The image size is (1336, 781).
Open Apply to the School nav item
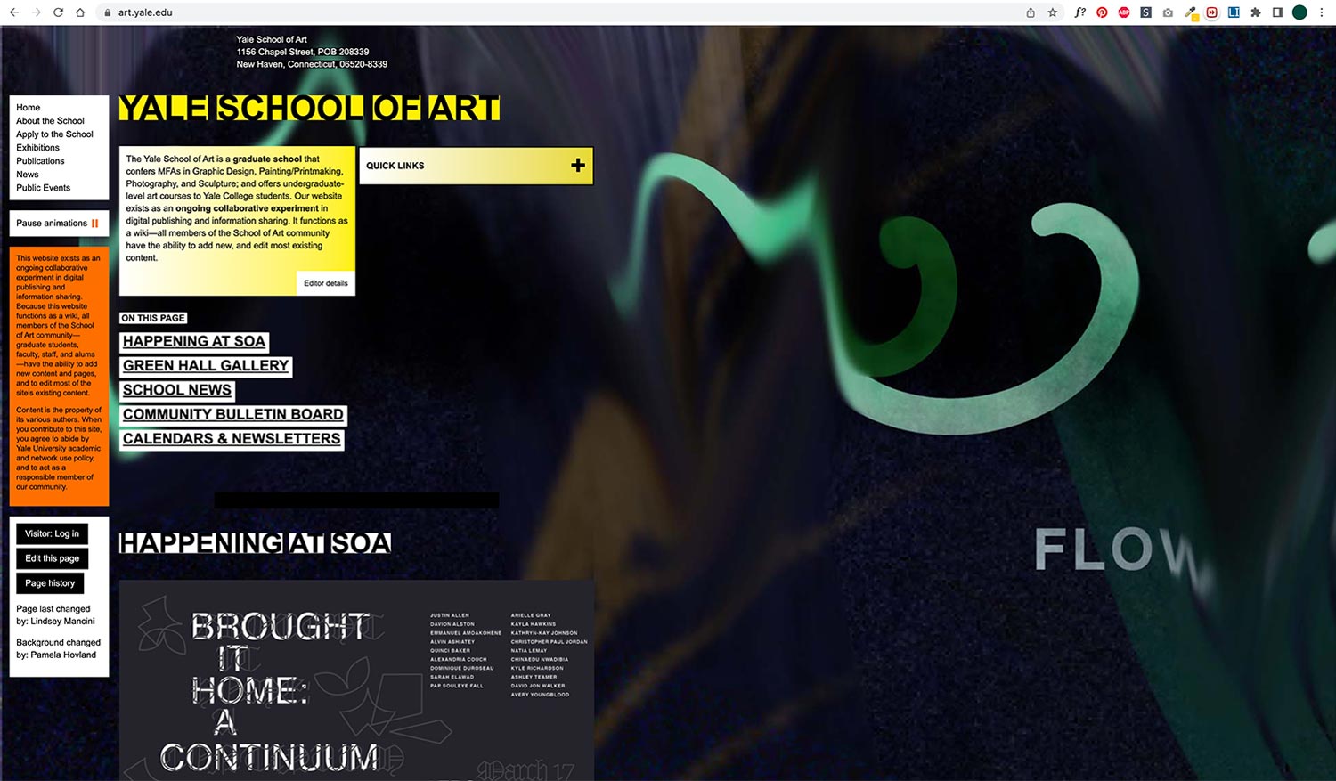click(x=54, y=134)
